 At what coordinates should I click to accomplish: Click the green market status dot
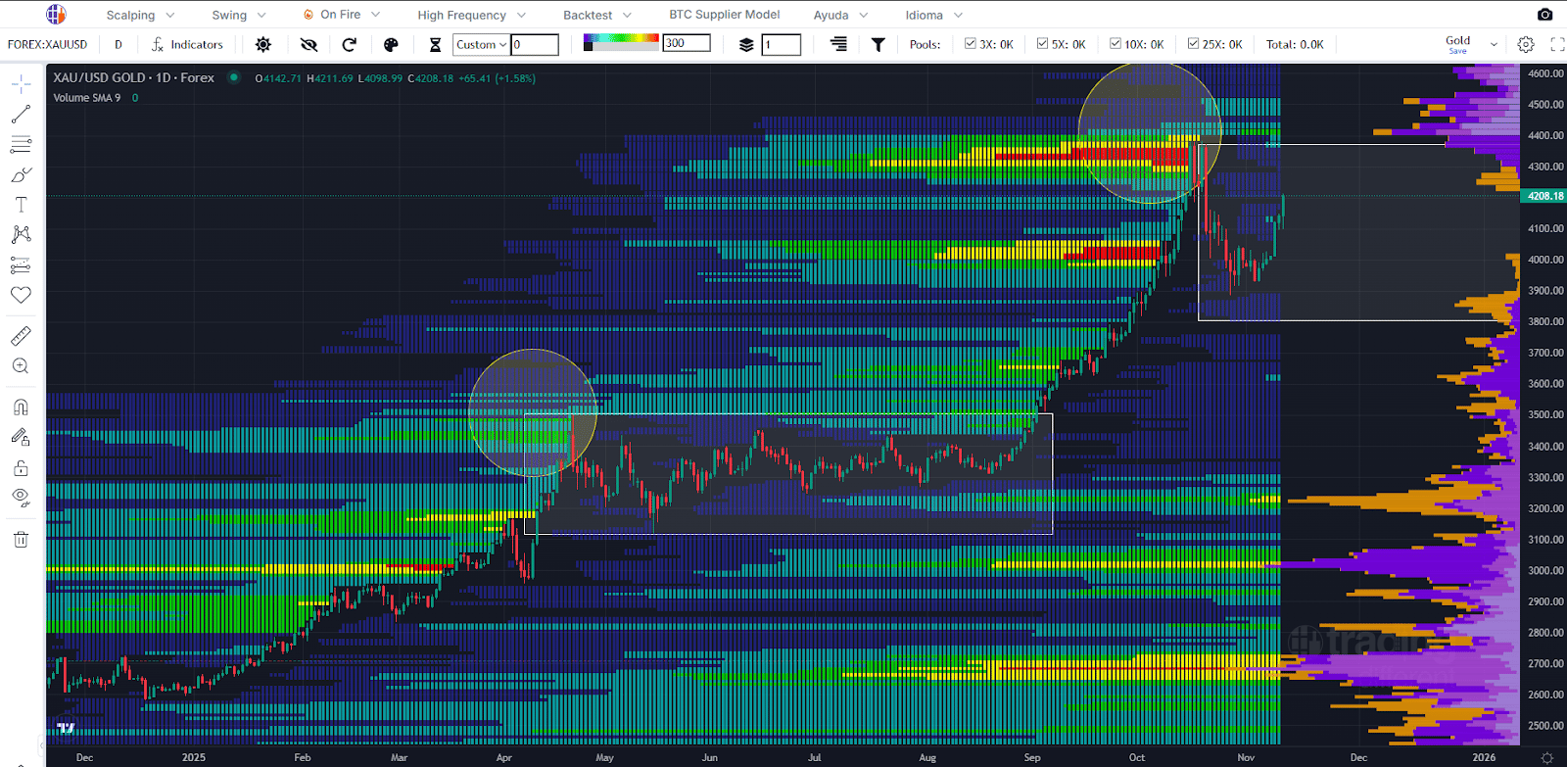point(234,77)
